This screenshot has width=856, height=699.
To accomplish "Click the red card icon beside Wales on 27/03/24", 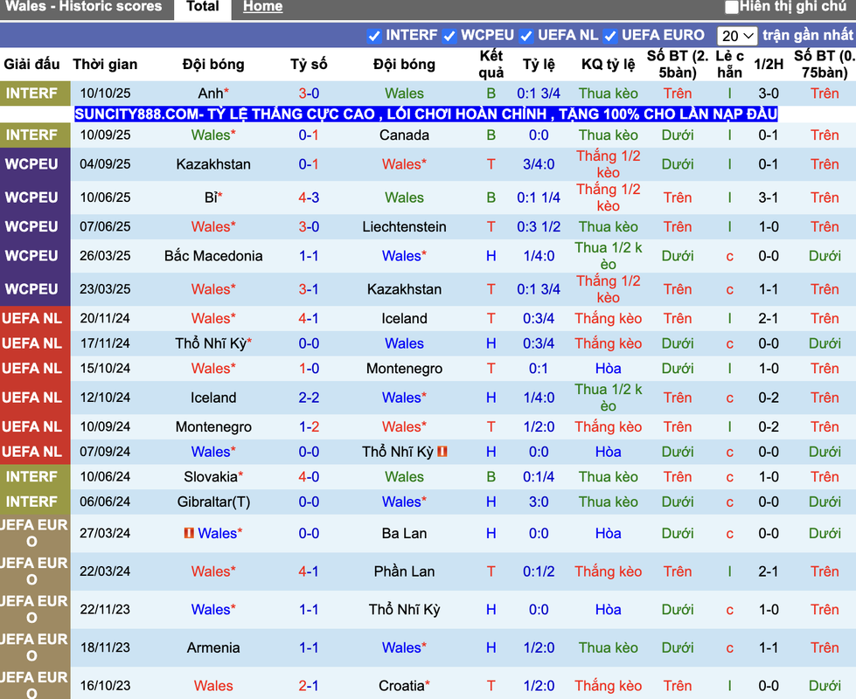I will pos(189,533).
